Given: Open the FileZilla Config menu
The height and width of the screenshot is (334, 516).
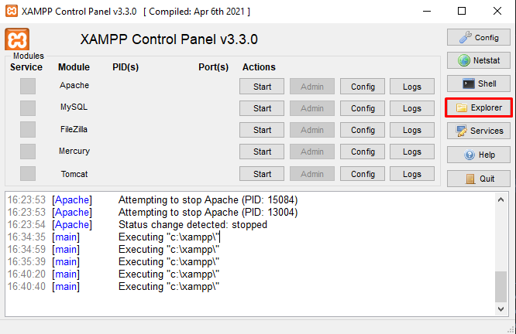Looking at the screenshot, I should pyautogui.click(x=363, y=130).
